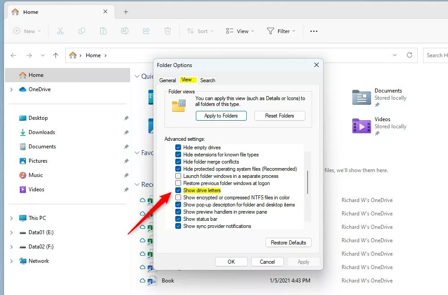Screen dimensions: 448x295
Task: Click the Apply to Folders button
Action: click(x=221, y=116)
